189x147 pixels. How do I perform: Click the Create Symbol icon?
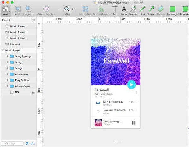(46, 9)
